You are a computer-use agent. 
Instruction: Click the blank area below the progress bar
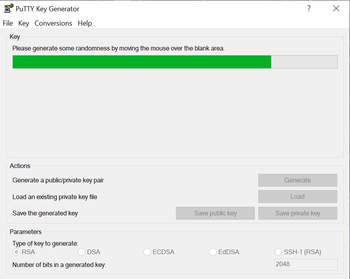[x=175, y=113]
